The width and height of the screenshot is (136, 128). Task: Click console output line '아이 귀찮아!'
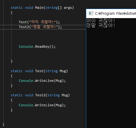tap(101, 21)
